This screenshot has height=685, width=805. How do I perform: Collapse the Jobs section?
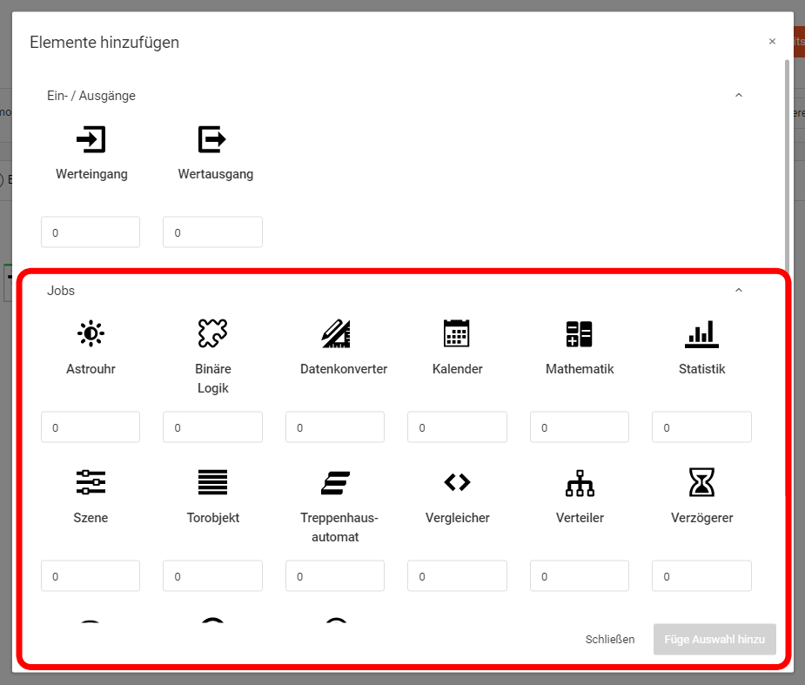tap(739, 291)
